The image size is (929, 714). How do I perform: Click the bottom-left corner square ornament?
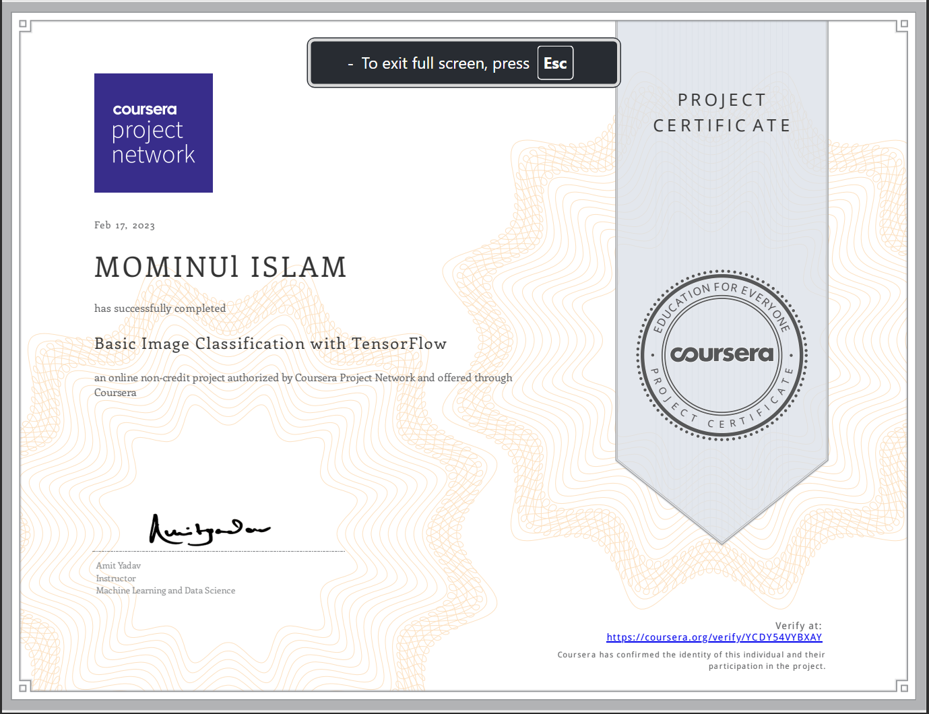coord(24,688)
